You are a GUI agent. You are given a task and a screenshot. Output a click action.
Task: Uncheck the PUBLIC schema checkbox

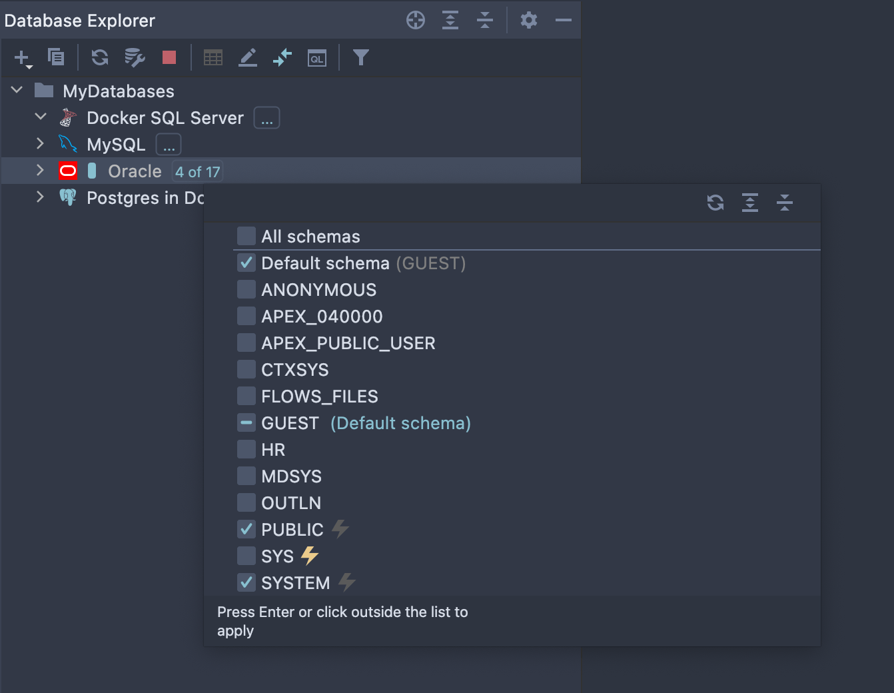(x=246, y=530)
